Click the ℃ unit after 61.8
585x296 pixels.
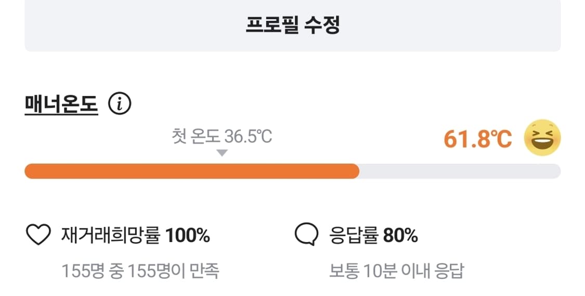pos(503,139)
